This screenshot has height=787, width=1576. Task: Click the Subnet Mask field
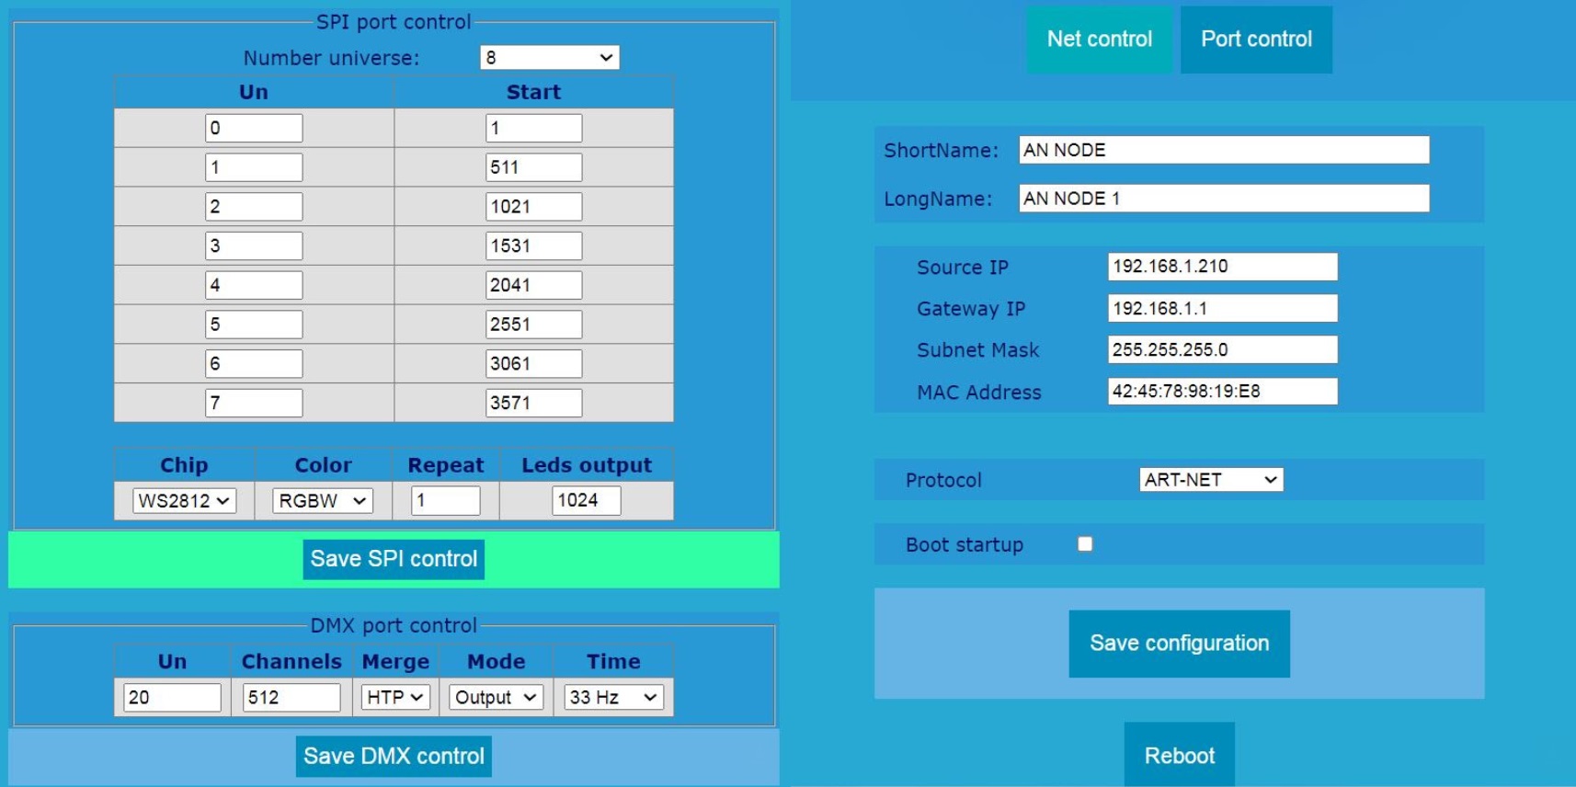(x=1222, y=349)
